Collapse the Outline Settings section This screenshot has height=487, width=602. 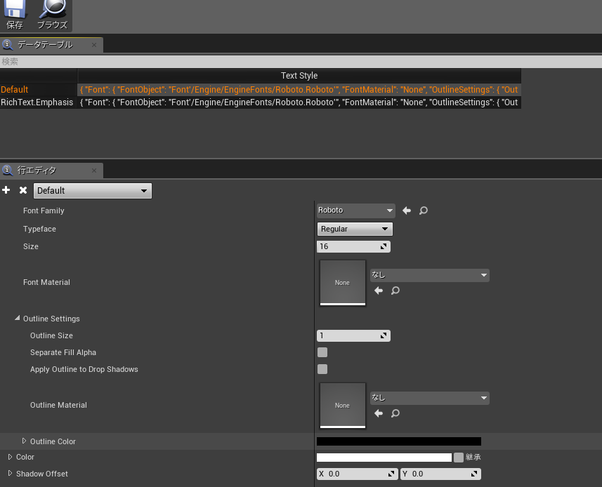18,318
